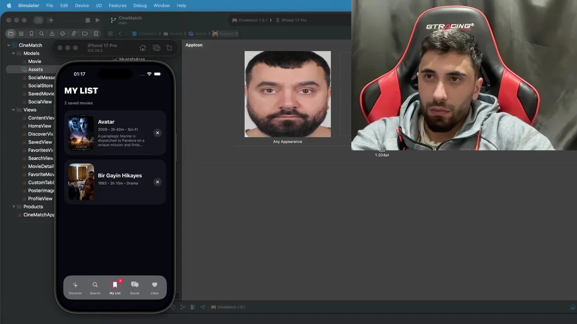
Task: Stop the running scheme in Xcode
Action: pos(87,20)
